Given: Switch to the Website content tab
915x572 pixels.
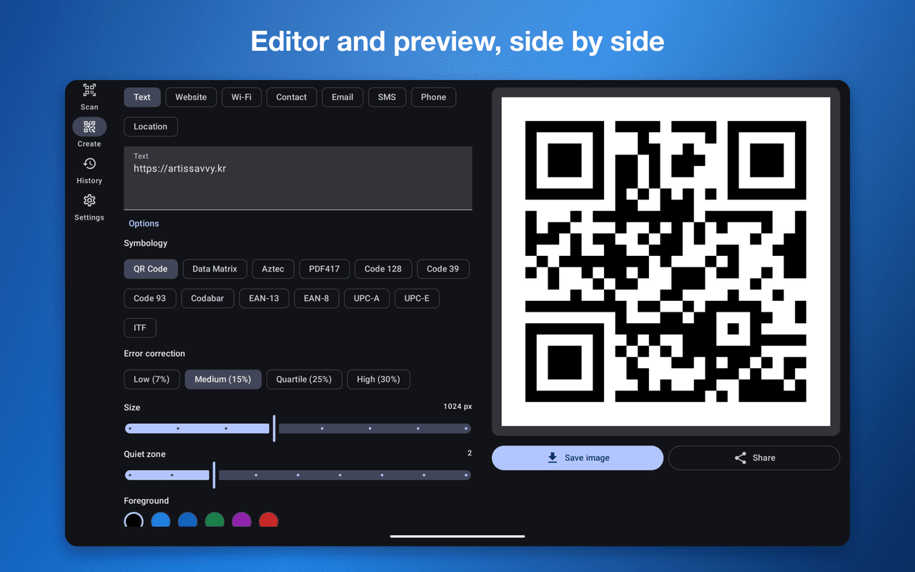Looking at the screenshot, I should 191,97.
